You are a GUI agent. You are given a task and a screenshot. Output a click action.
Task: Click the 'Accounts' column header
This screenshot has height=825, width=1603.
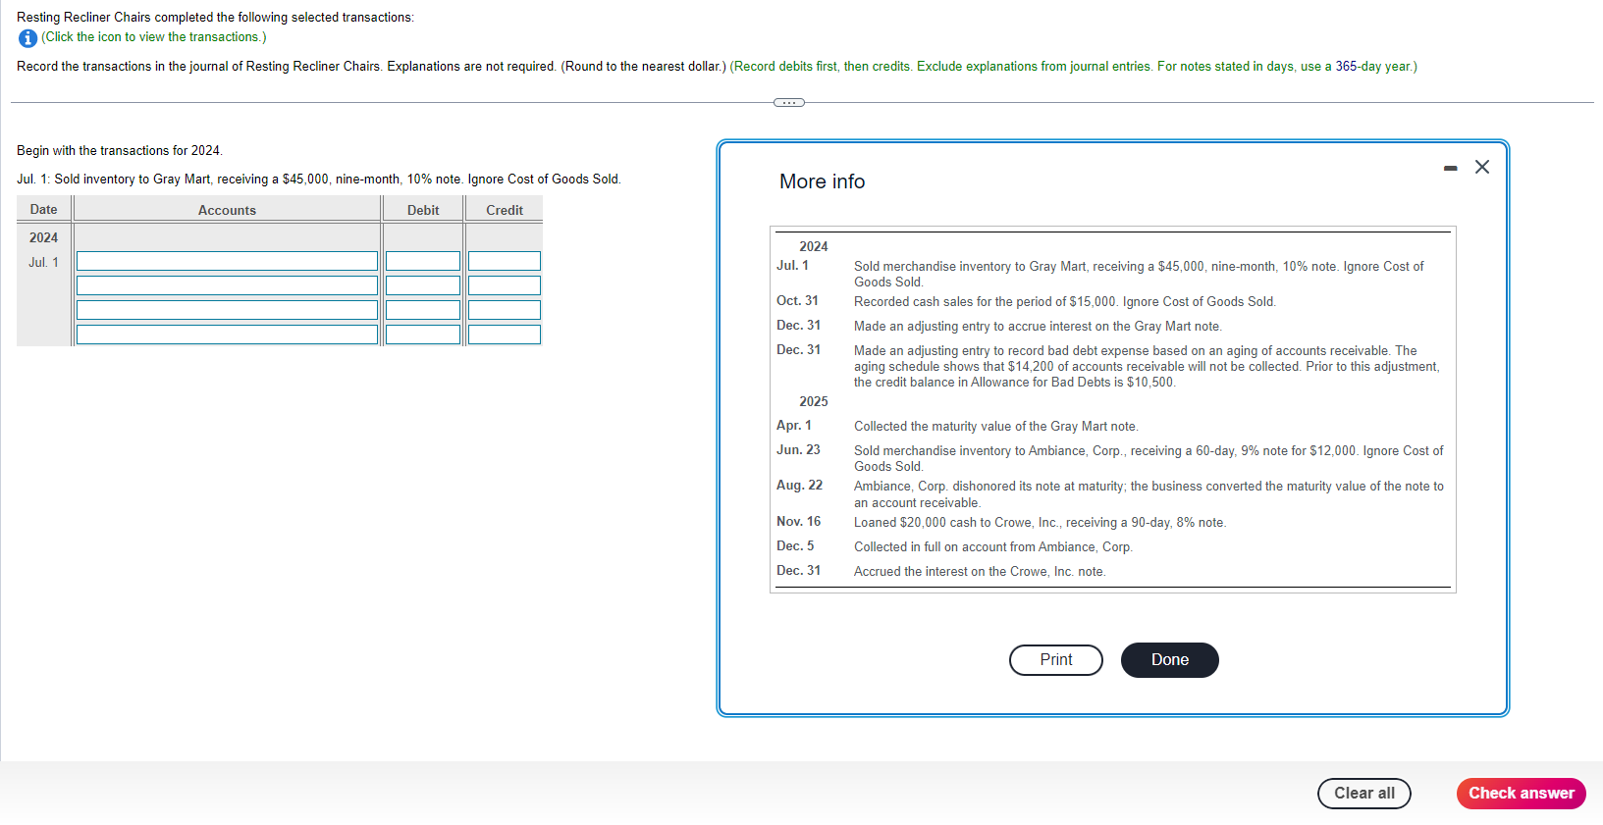tap(227, 210)
